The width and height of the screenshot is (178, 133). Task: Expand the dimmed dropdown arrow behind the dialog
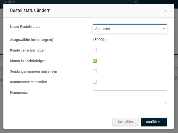point(135,2)
